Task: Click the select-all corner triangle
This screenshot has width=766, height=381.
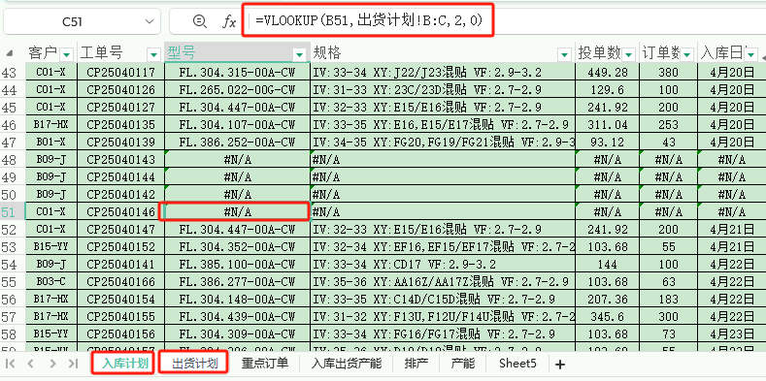Action: [10, 54]
